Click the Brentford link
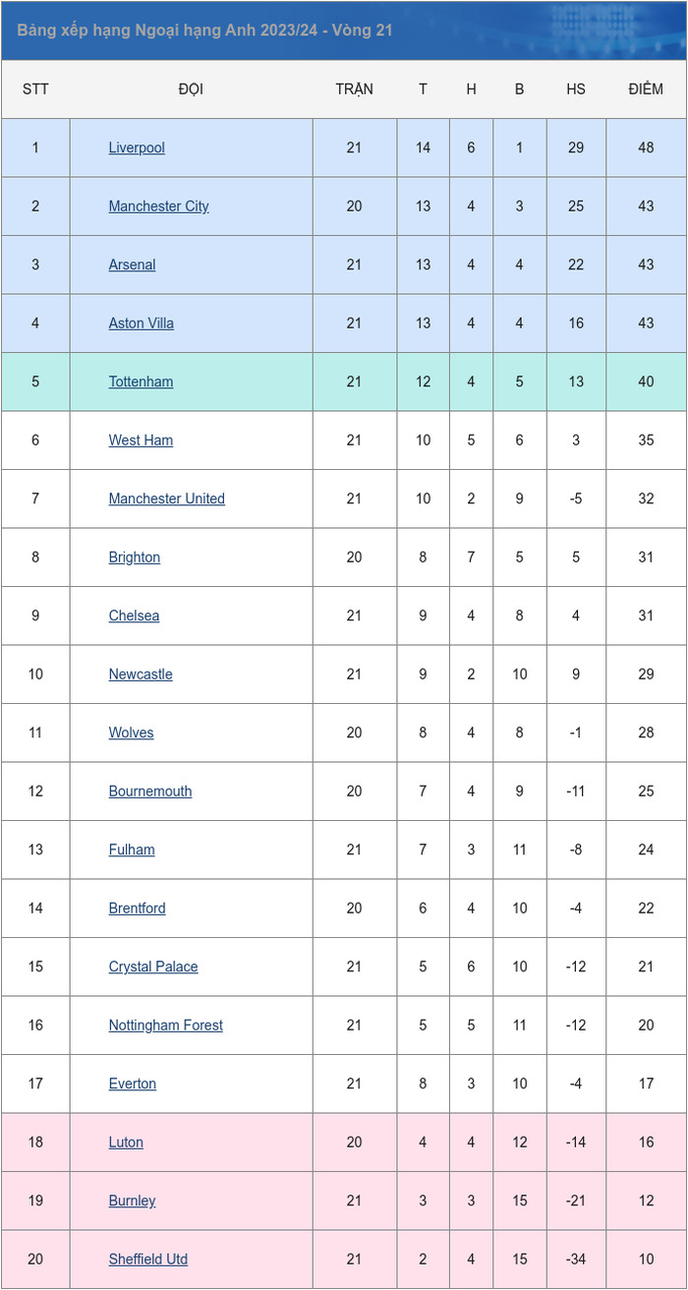The height and width of the screenshot is (1290, 688). pos(137,909)
